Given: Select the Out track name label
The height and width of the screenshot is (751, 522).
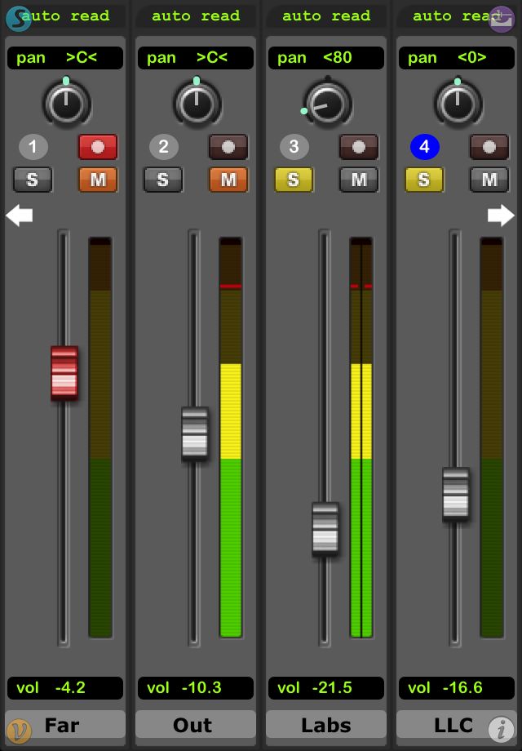Looking at the screenshot, I should [x=196, y=725].
